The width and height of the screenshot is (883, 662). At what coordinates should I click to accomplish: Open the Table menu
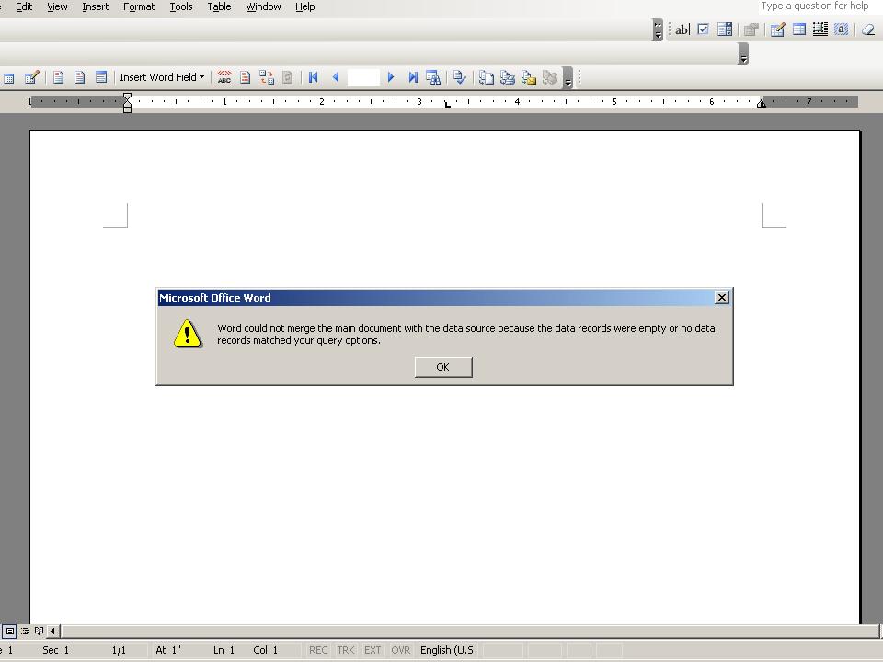[x=219, y=6]
